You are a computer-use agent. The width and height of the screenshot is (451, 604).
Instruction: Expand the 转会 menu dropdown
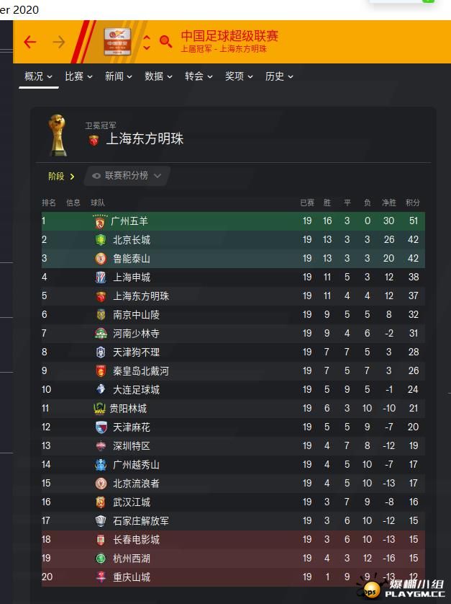click(x=199, y=76)
